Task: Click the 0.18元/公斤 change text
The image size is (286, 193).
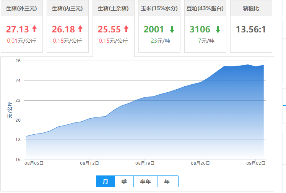Action: [67, 41]
